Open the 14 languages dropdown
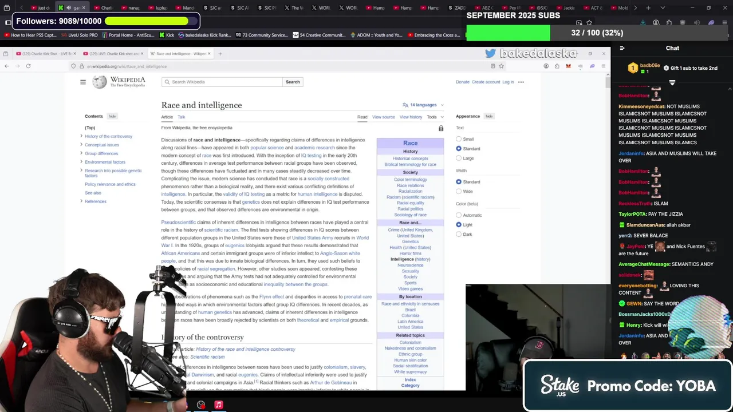Viewport: 733px width, 412px height. [423, 105]
